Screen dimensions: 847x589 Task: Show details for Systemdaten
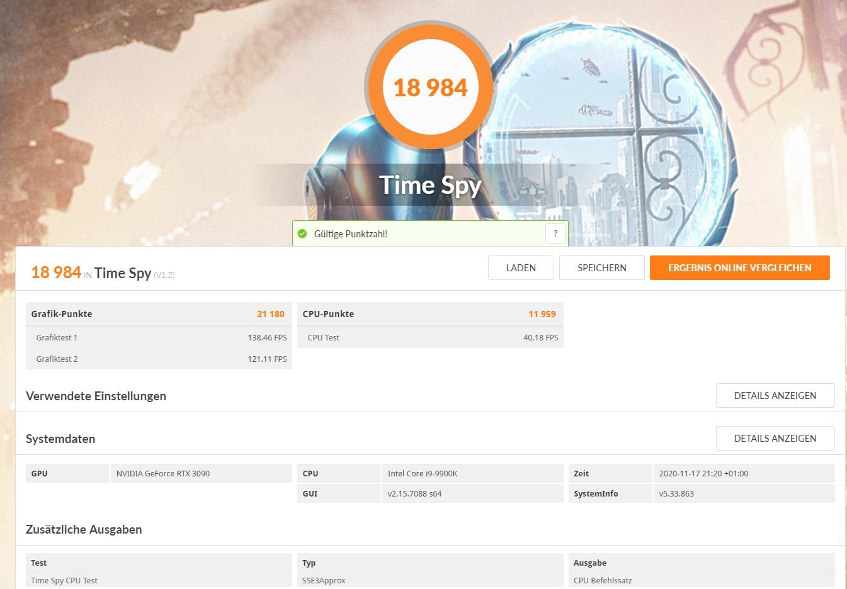click(775, 438)
